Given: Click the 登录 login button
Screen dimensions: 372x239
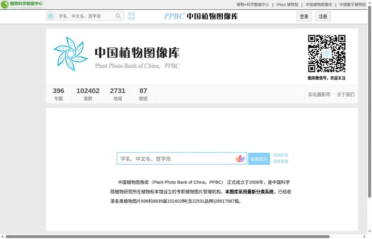Looking at the screenshot, I should (304, 16).
